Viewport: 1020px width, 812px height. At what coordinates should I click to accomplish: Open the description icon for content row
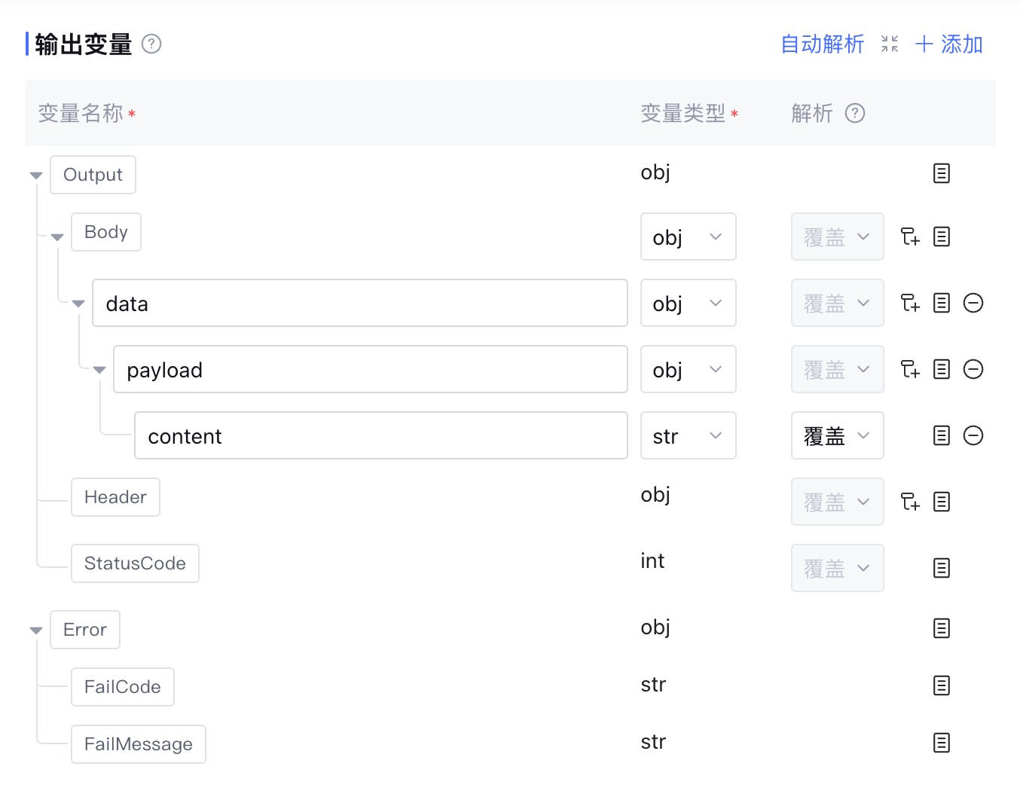point(942,436)
